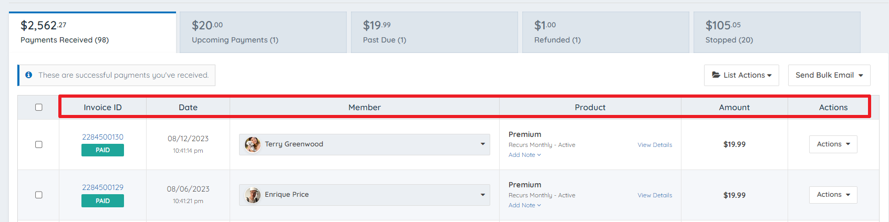Open the List Actions dropdown

coord(741,75)
